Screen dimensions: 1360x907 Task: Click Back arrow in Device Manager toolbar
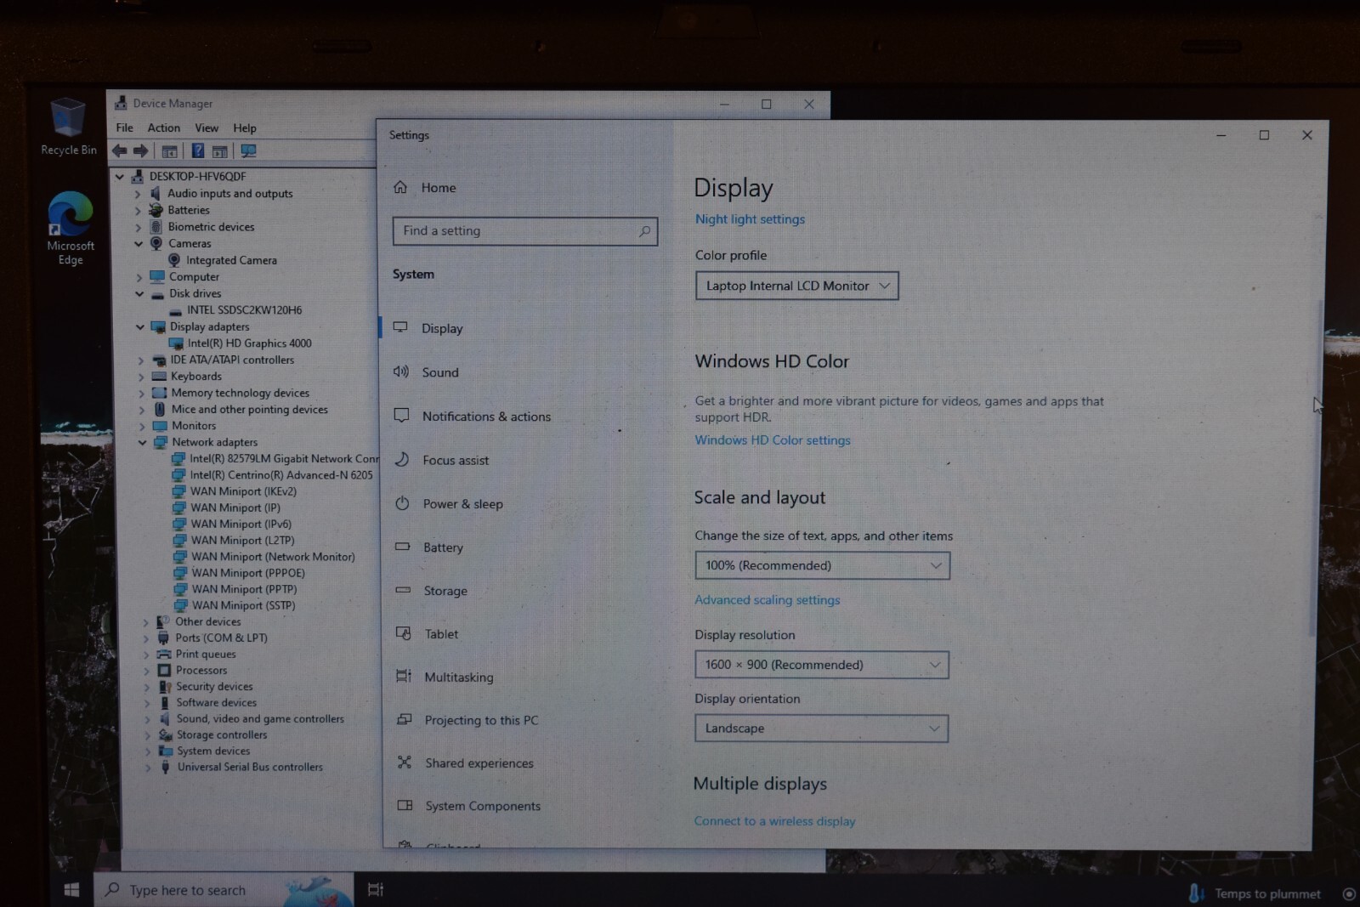[x=120, y=150]
